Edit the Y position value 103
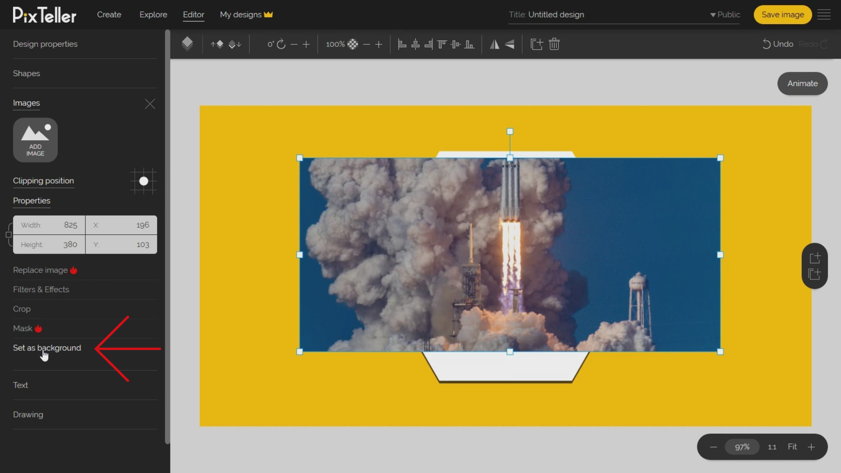Screen dimensions: 841x473 click(x=121, y=244)
